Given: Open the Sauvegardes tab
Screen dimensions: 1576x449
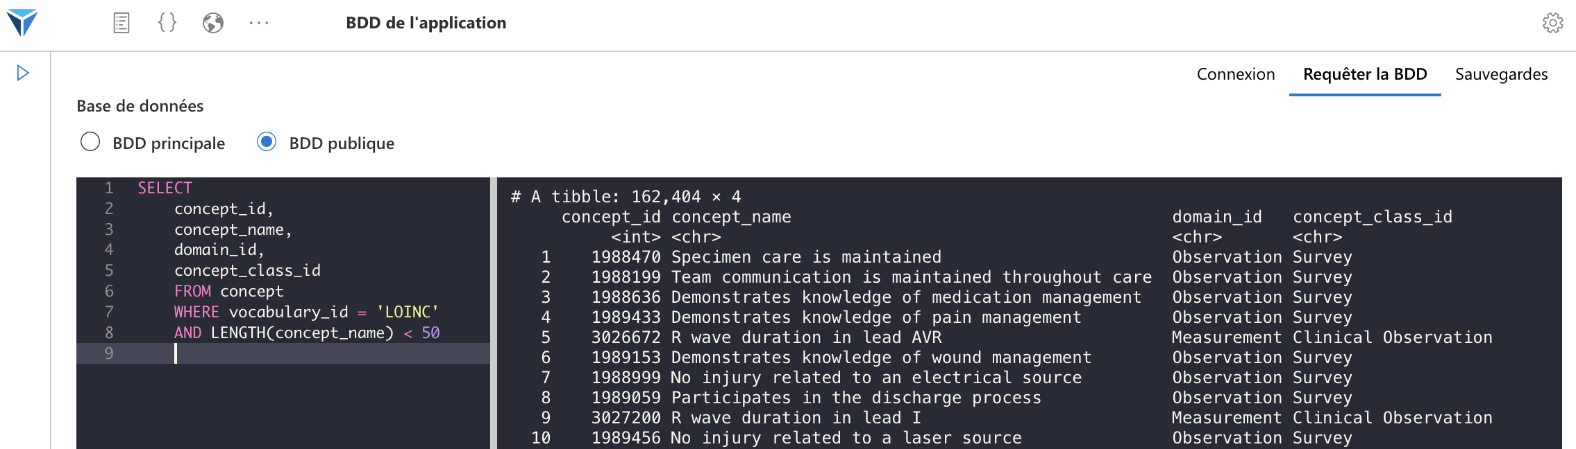Looking at the screenshot, I should [1502, 74].
